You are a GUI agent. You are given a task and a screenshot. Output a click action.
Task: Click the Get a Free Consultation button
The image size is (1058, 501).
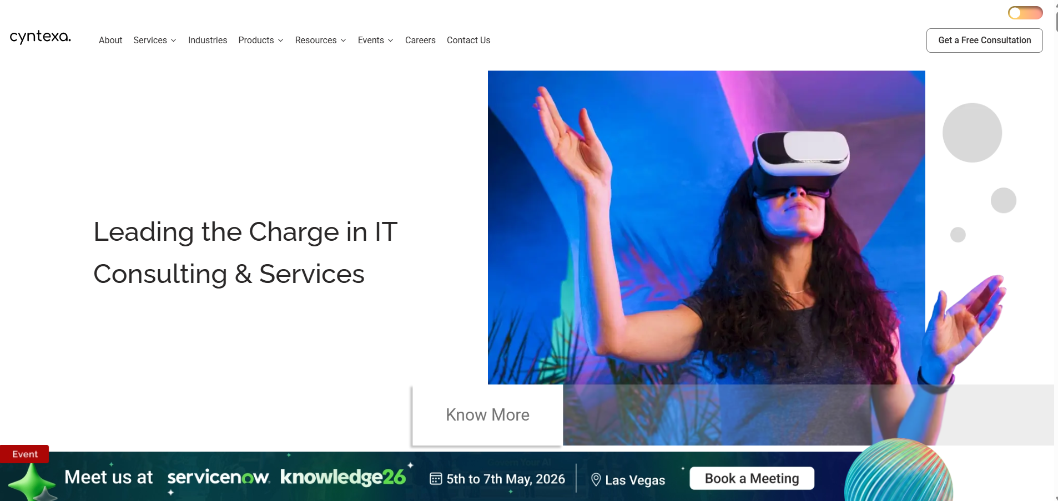tap(984, 40)
